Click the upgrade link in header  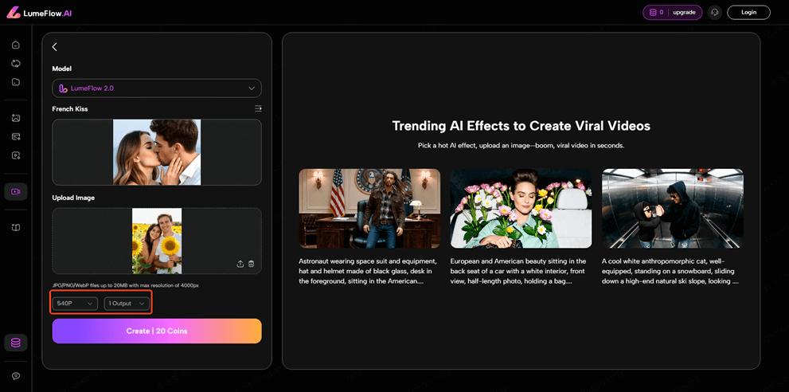pyautogui.click(x=684, y=12)
